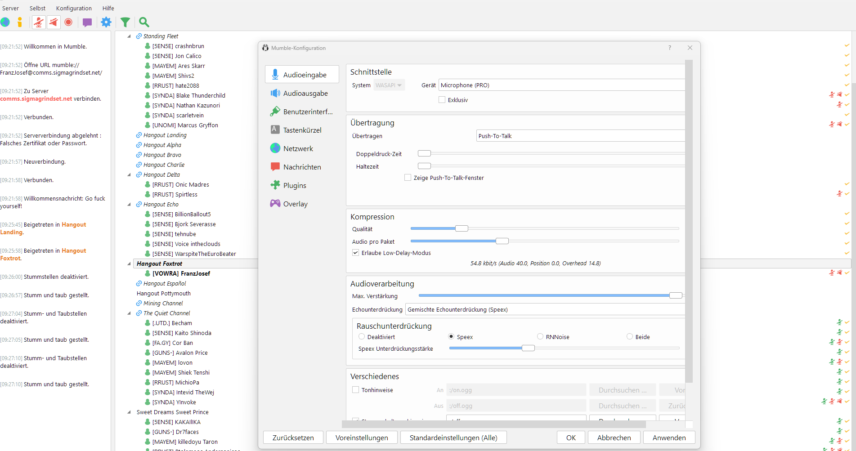Collapse the Hangout Delta channel
Screen dimensions: 856x451
pos(129,174)
